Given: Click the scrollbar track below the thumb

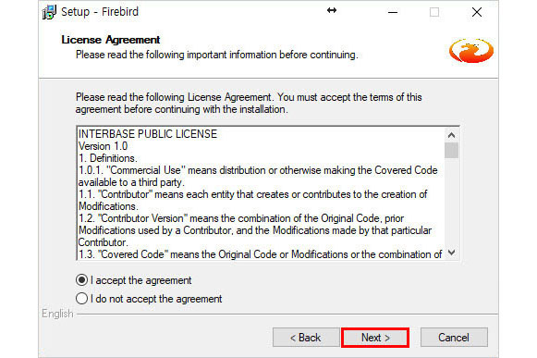Looking at the screenshot, I should pyautogui.click(x=451, y=203).
